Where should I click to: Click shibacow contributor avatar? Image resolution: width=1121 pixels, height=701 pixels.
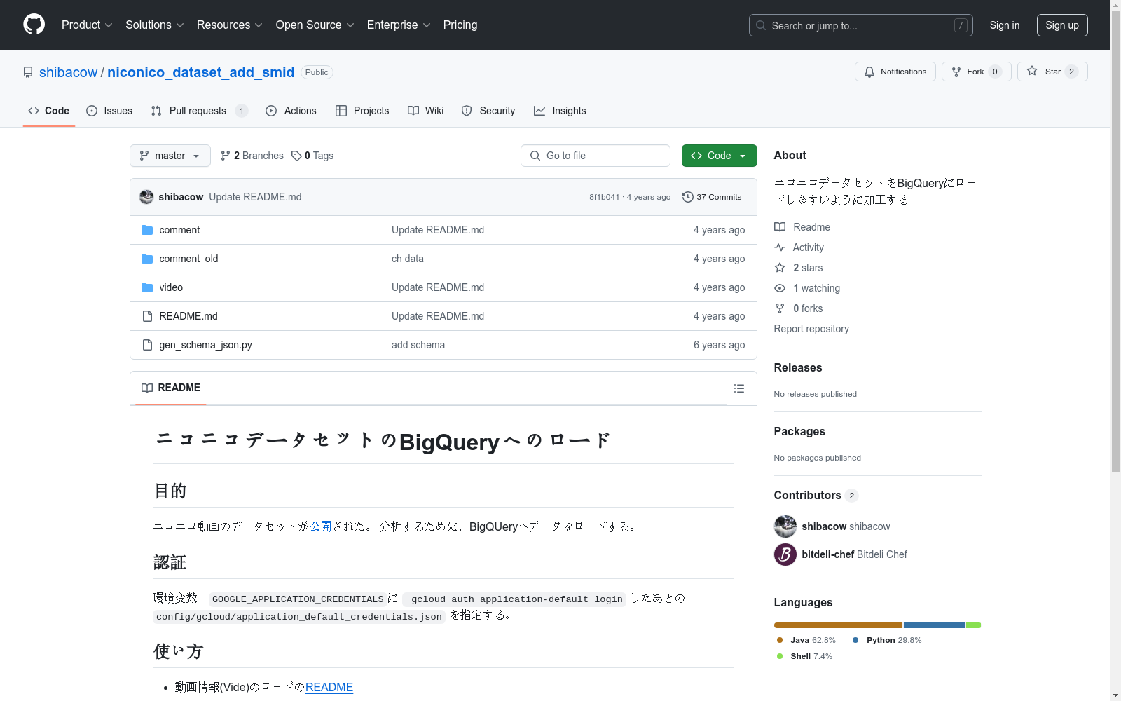point(785,526)
